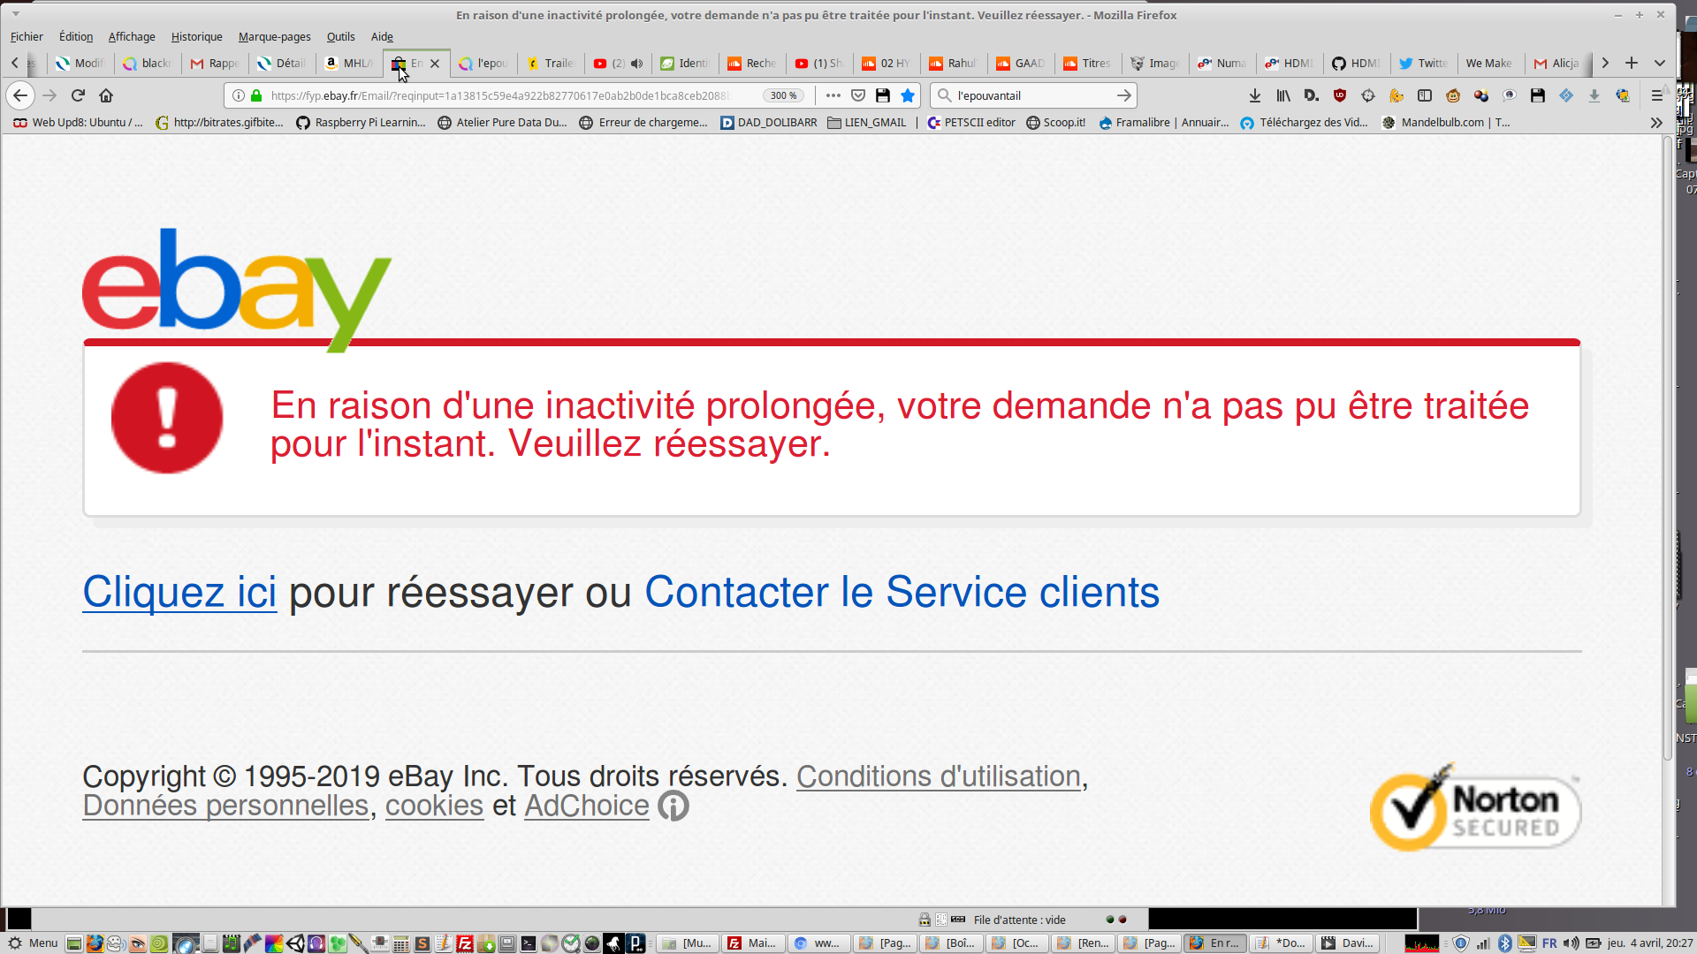Click the Greasemonkey monkey icon
The image size is (1697, 954).
point(1453,95)
